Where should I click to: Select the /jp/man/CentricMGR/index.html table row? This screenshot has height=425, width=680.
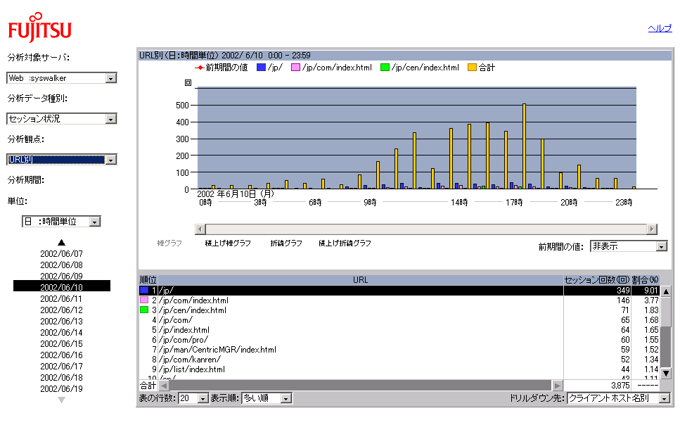(x=399, y=350)
